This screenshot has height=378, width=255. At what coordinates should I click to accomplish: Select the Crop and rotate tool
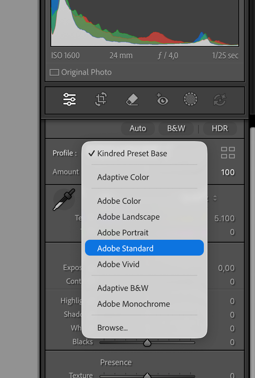pyautogui.click(x=101, y=99)
